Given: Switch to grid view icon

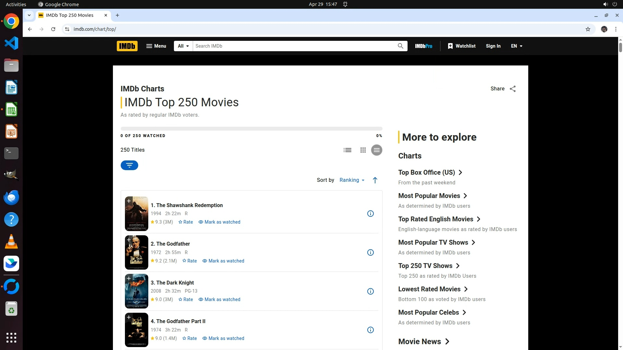Looking at the screenshot, I should [363, 150].
